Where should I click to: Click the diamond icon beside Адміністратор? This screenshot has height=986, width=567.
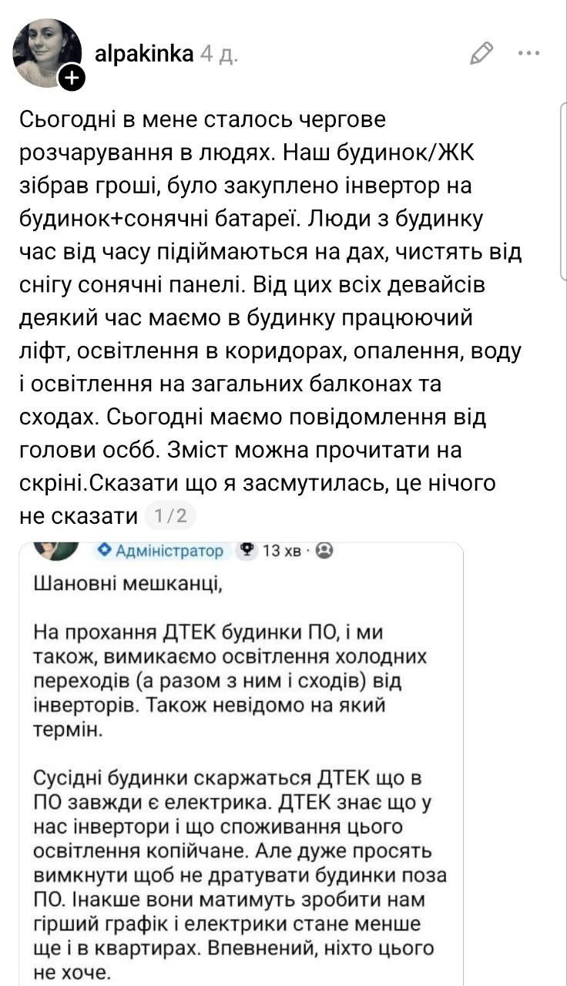coord(102,551)
